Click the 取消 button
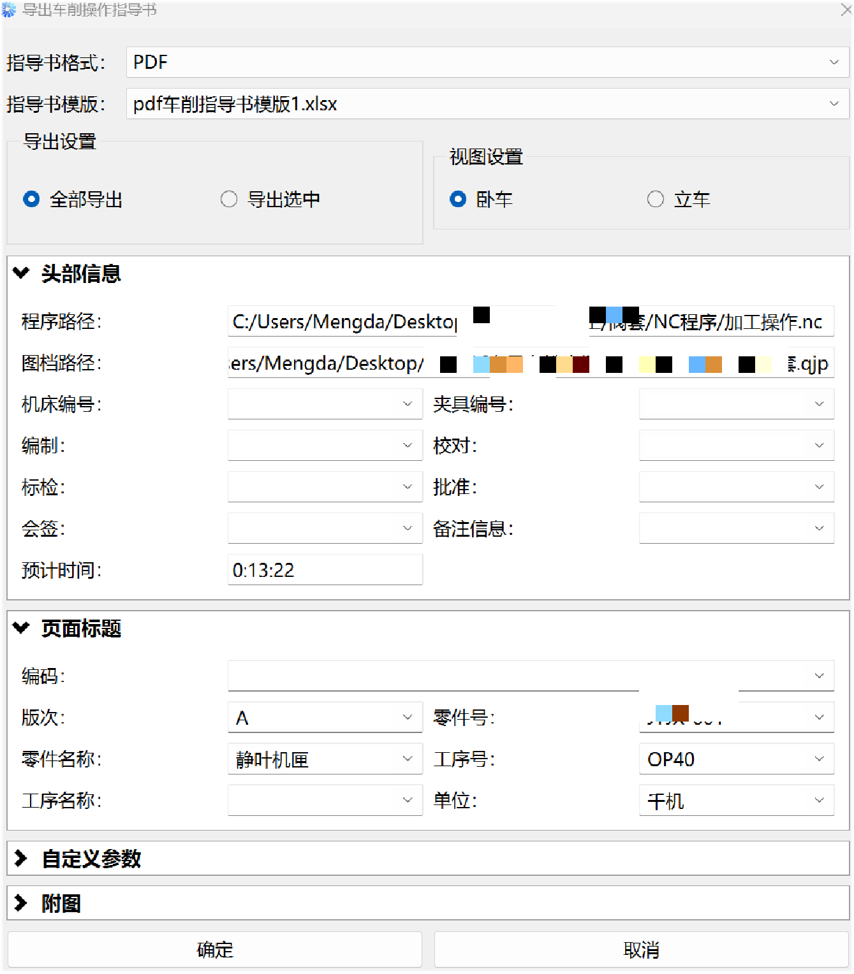Image resolution: width=854 pixels, height=974 pixels. click(x=641, y=950)
